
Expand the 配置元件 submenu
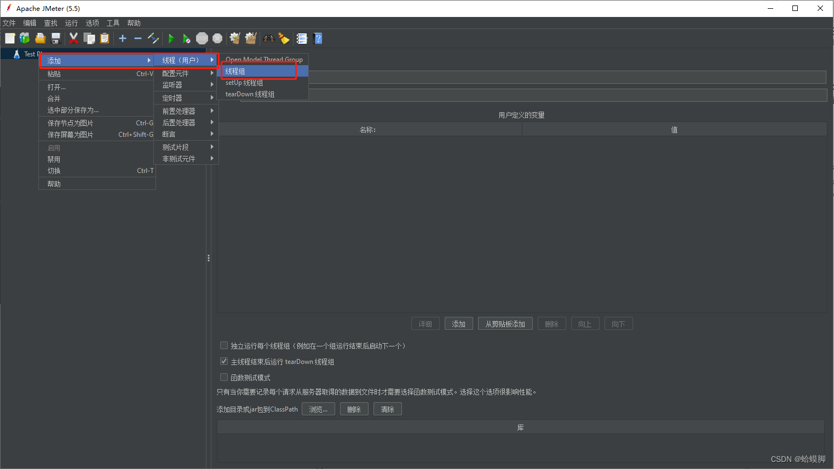pos(186,73)
